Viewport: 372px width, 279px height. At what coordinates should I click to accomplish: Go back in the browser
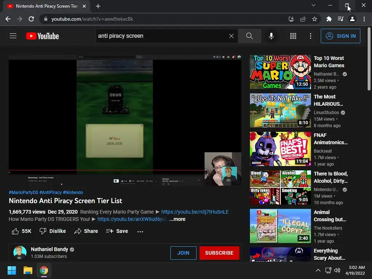coord(8,19)
